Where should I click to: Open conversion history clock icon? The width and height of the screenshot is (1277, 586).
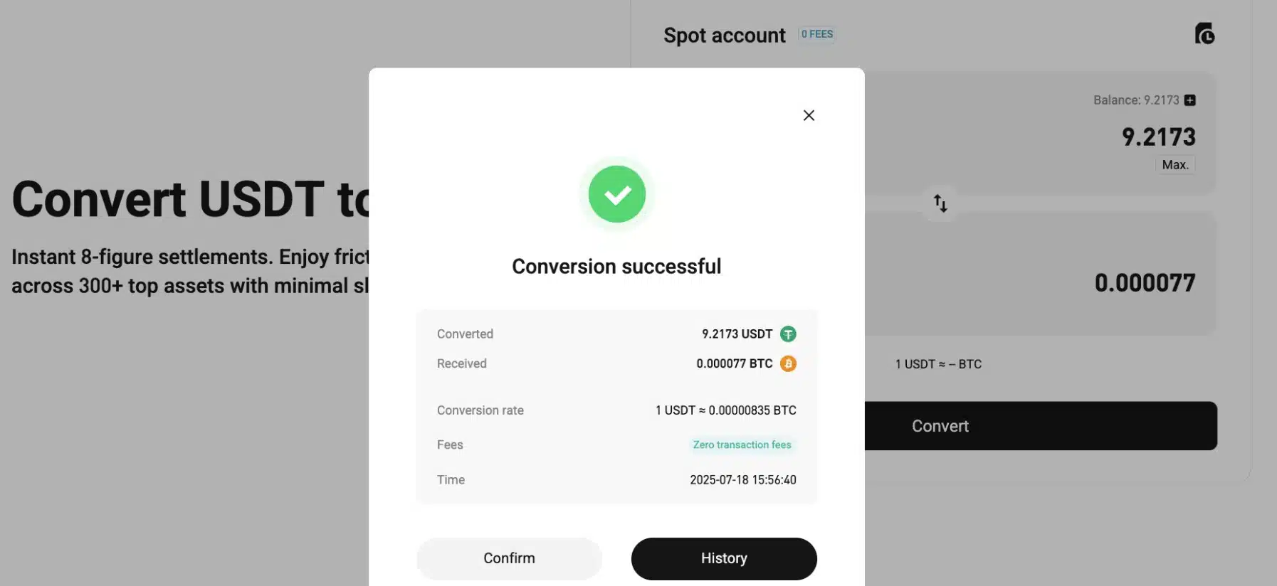1204,34
